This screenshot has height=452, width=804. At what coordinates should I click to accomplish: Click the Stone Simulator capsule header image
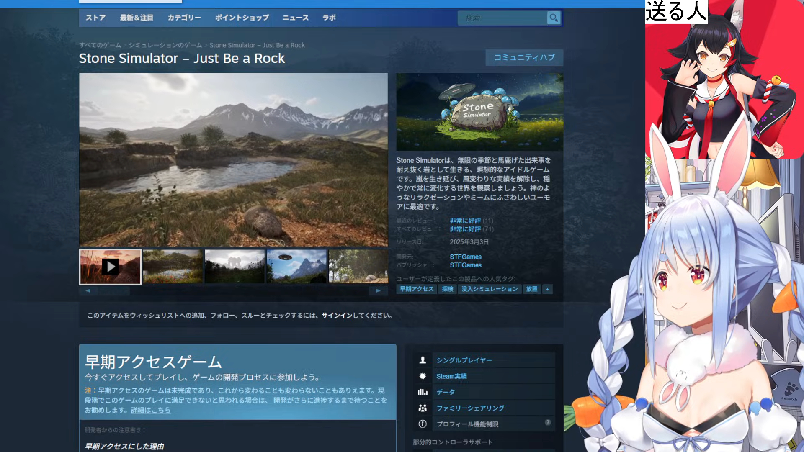480,112
